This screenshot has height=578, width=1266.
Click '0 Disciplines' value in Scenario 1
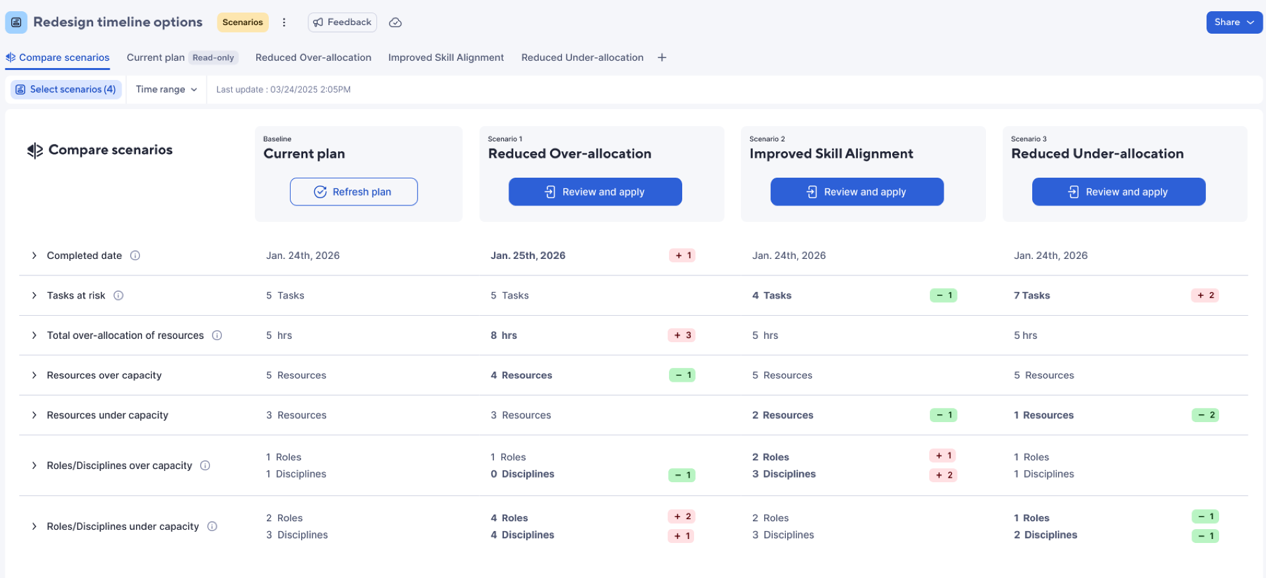click(522, 474)
